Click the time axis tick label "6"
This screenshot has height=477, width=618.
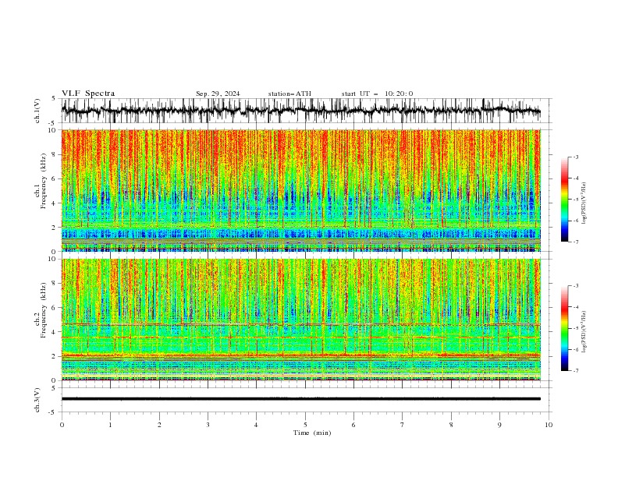click(x=353, y=425)
